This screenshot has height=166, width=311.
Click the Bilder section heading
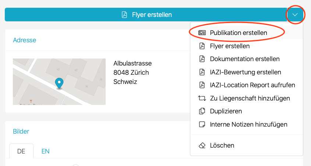(x=21, y=131)
